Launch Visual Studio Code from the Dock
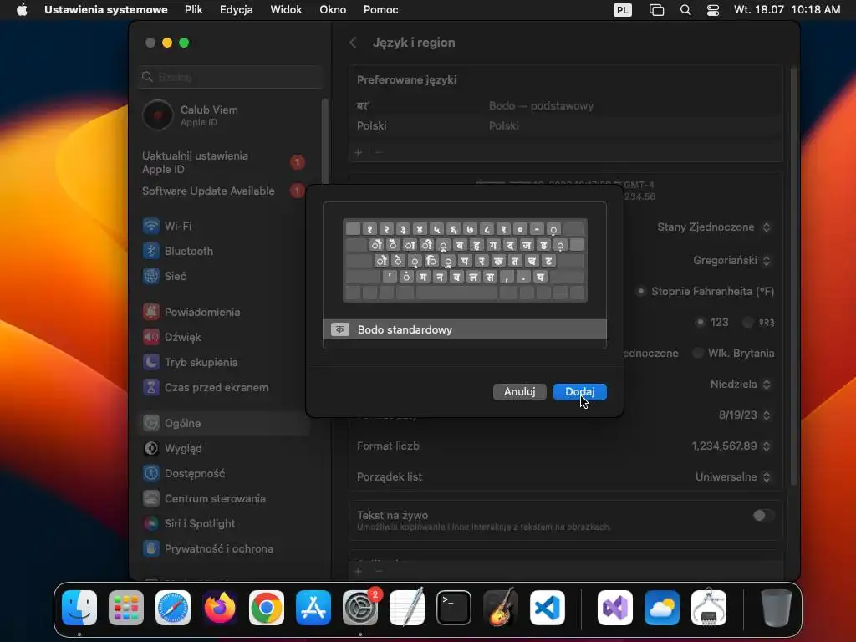Screen dimensions: 856x642 (548, 608)
